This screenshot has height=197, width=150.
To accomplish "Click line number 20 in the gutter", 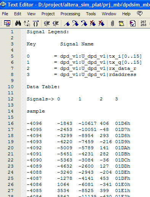I will 11,148.
